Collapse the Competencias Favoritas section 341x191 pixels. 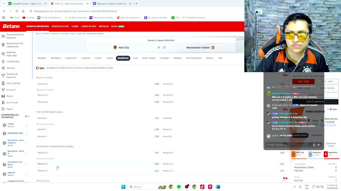point(29,116)
